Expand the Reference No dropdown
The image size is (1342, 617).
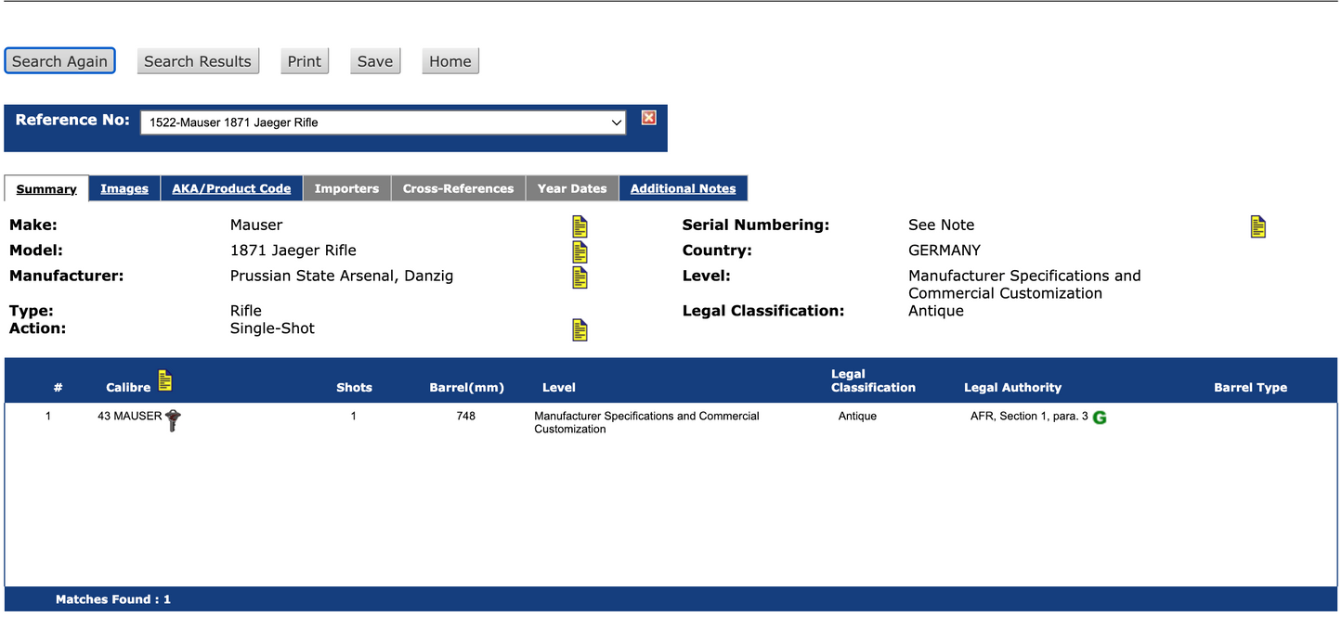coord(383,122)
